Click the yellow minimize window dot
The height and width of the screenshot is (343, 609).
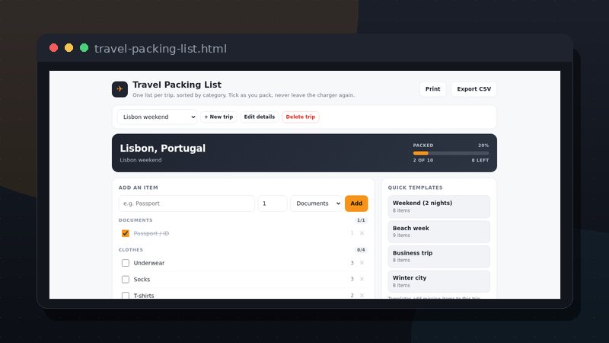coord(69,48)
